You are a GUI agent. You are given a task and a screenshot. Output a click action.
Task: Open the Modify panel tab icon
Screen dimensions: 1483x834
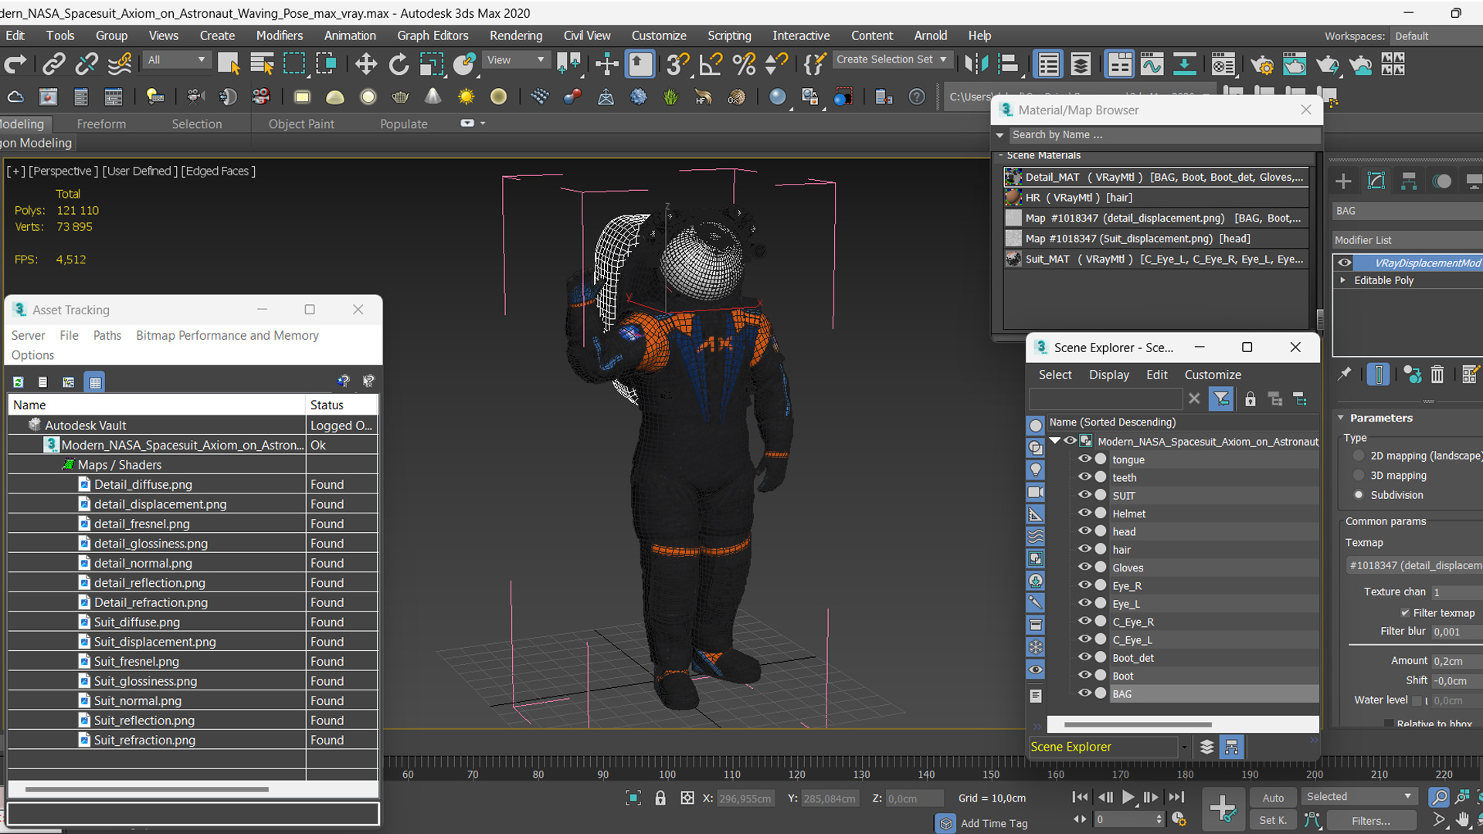[1376, 181]
